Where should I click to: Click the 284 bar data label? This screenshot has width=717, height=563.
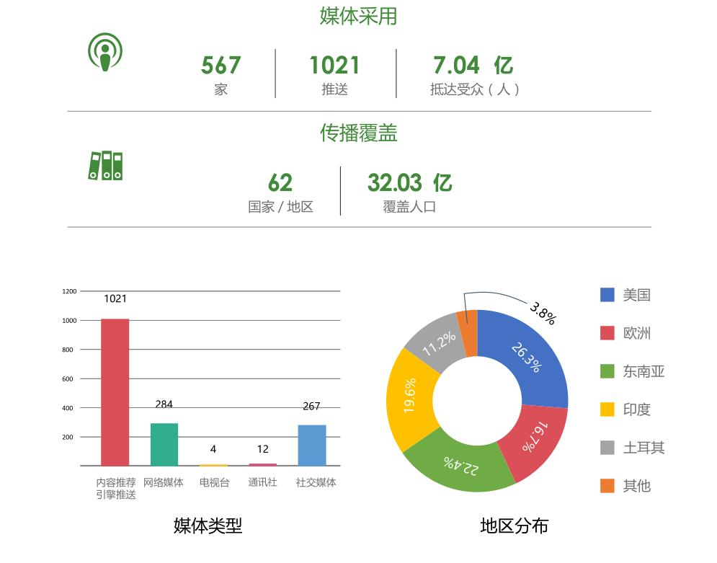coord(164,404)
